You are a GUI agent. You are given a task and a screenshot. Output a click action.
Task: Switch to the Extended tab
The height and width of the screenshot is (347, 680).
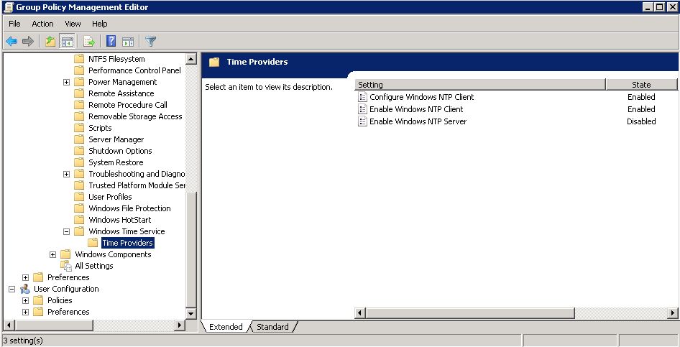(x=226, y=327)
